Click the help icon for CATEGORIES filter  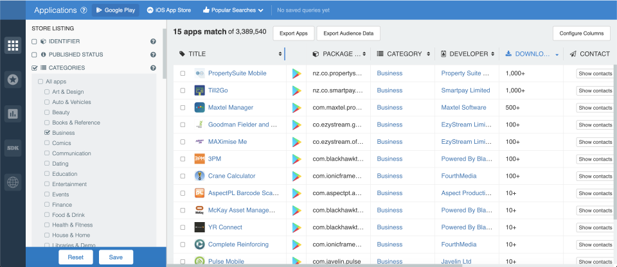153,68
